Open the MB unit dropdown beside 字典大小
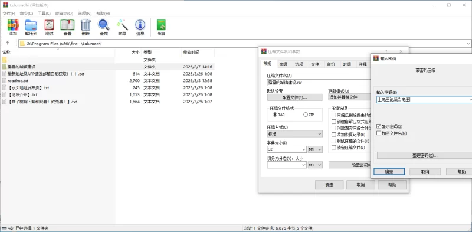 tap(315, 149)
